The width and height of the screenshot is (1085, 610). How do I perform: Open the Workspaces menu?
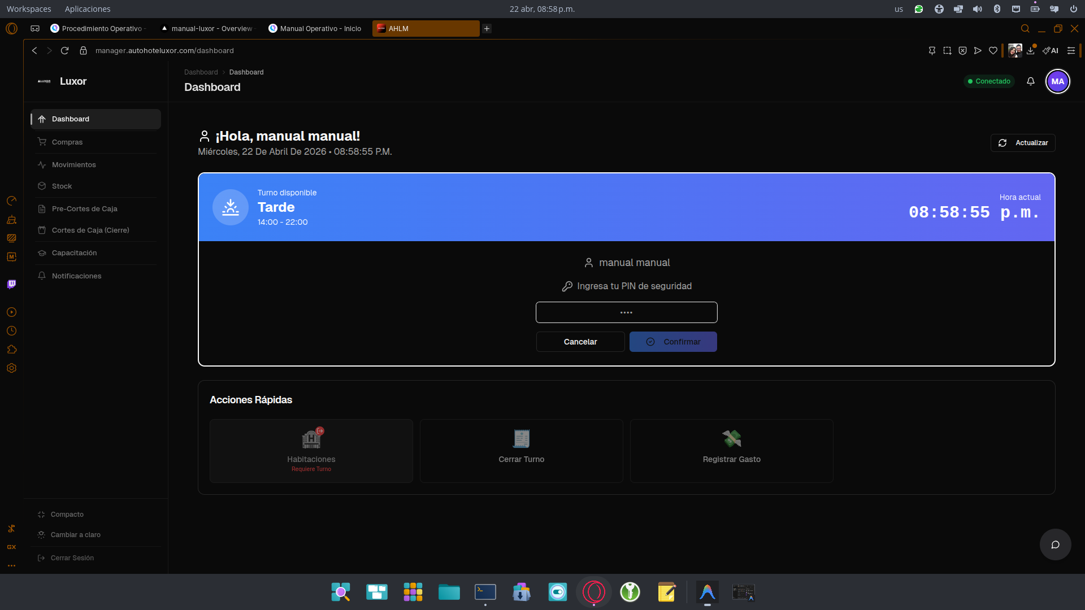click(x=29, y=9)
